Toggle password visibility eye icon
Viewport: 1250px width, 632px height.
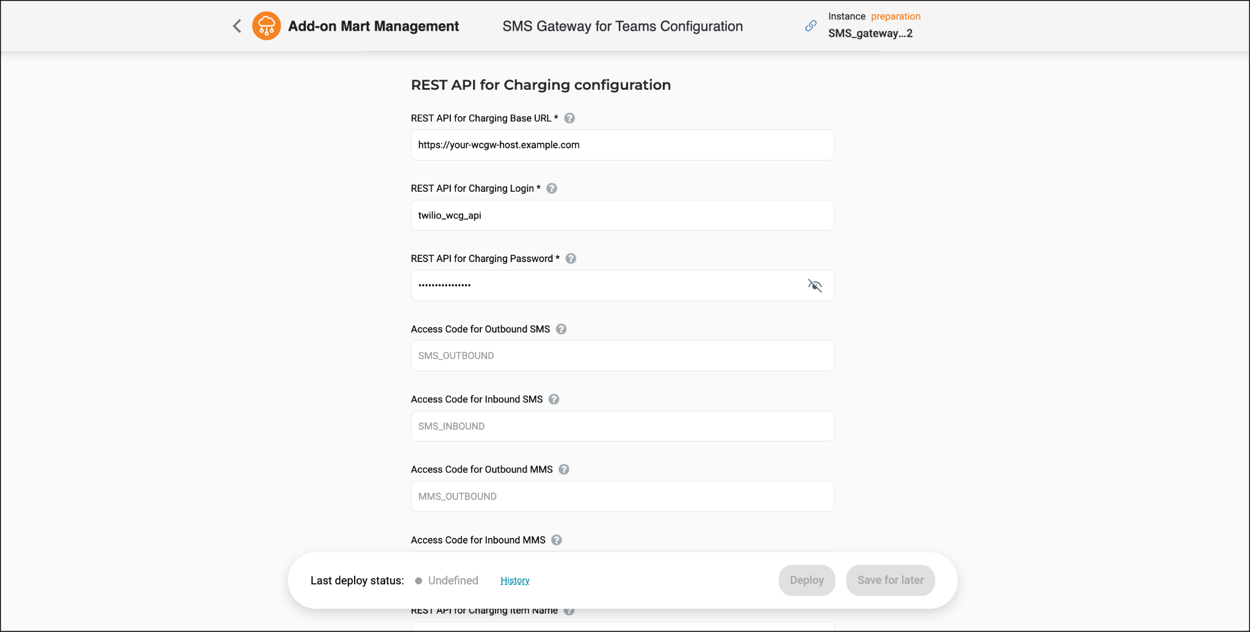[x=815, y=285]
